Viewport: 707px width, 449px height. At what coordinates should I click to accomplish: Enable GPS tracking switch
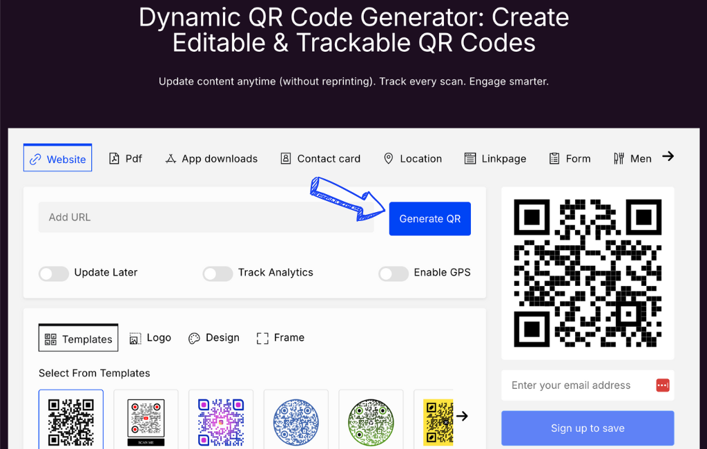click(394, 274)
